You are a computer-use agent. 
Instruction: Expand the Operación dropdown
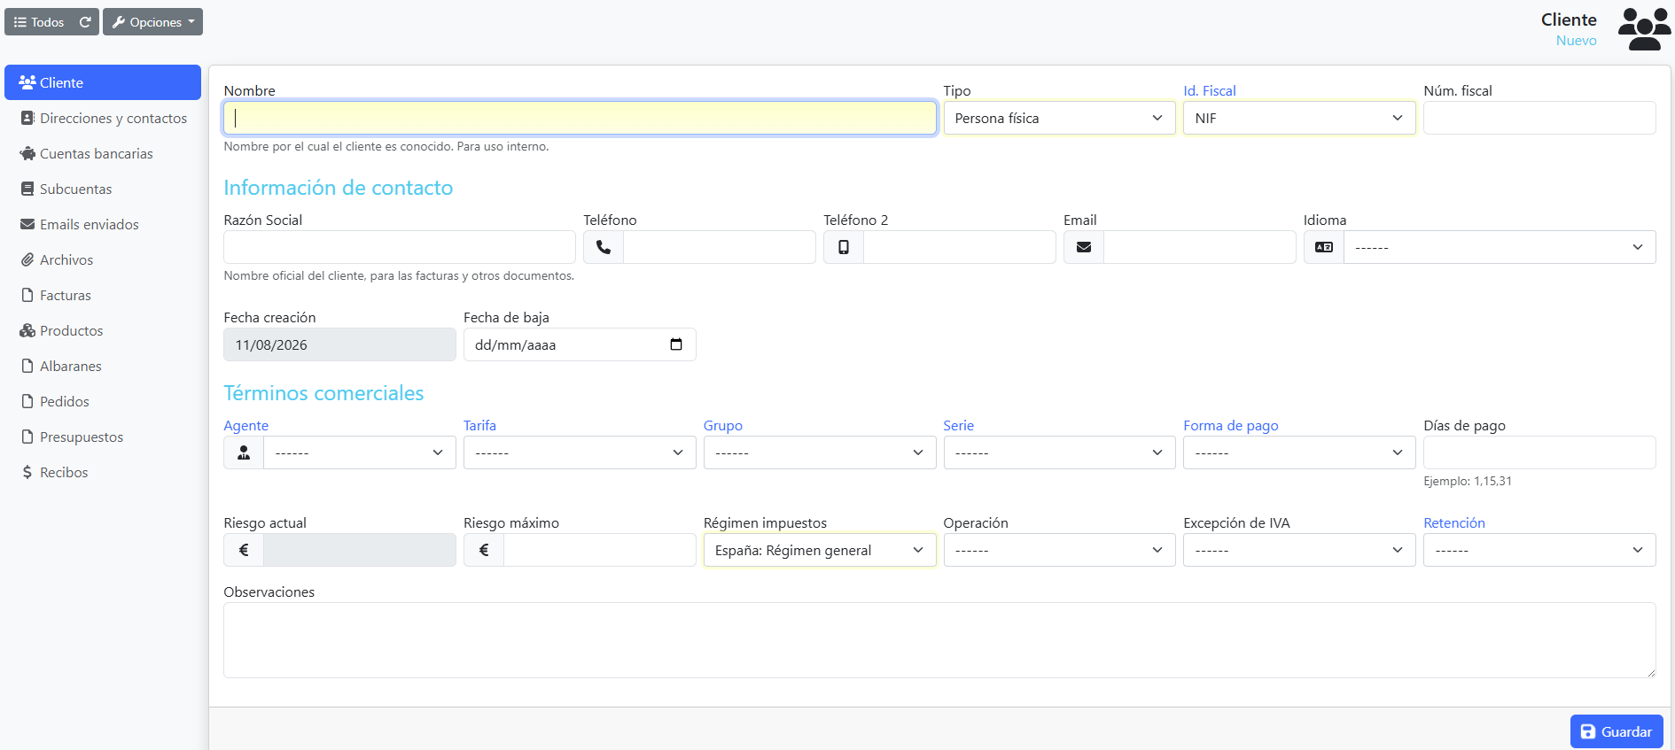point(1059,550)
